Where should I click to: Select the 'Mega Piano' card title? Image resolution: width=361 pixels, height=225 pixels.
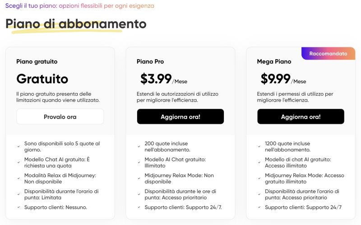pos(274,61)
